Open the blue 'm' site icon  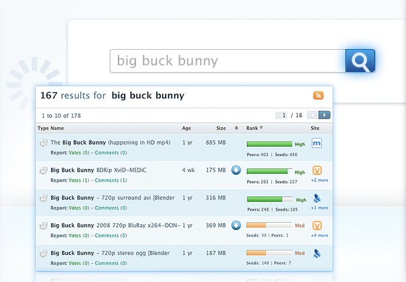(317, 143)
